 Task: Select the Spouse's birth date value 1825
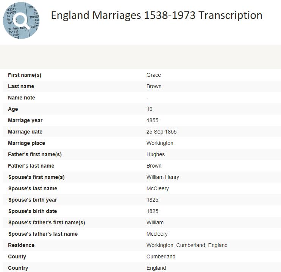pos(153,211)
